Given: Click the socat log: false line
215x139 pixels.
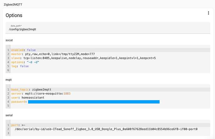Looking at the screenshot, I should coord(110,66).
